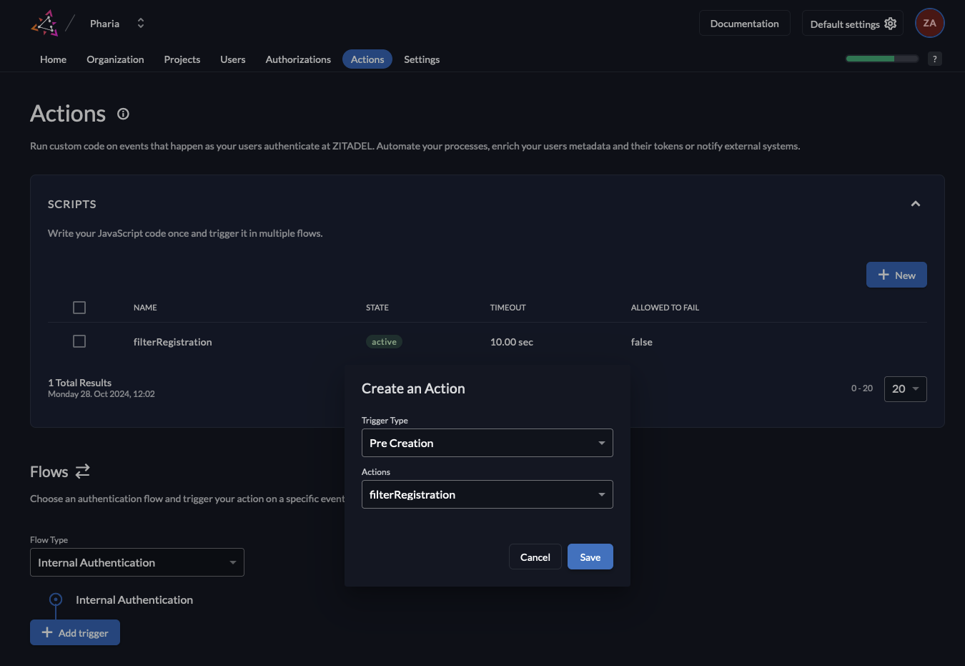Open the ZA user avatar menu
965x666 pixels.
coord(929,24)
